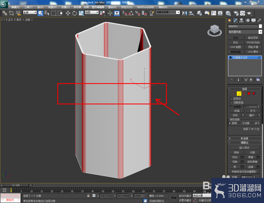The image size is (264, 203).
Task: Click the 扩大 button
Action: pyautogui.click(x=253, y=111)
